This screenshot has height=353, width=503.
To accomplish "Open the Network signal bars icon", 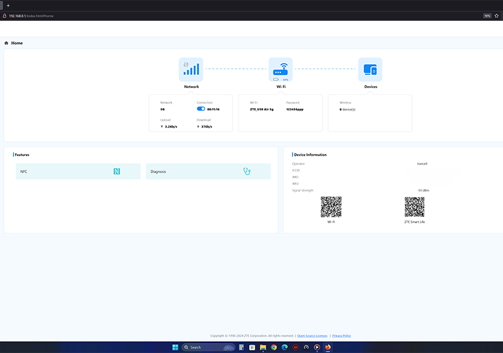I will pyautogui.click(x=191, y=69).
